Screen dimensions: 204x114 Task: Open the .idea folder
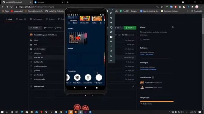pyautogui.click(x=36, y=40)
